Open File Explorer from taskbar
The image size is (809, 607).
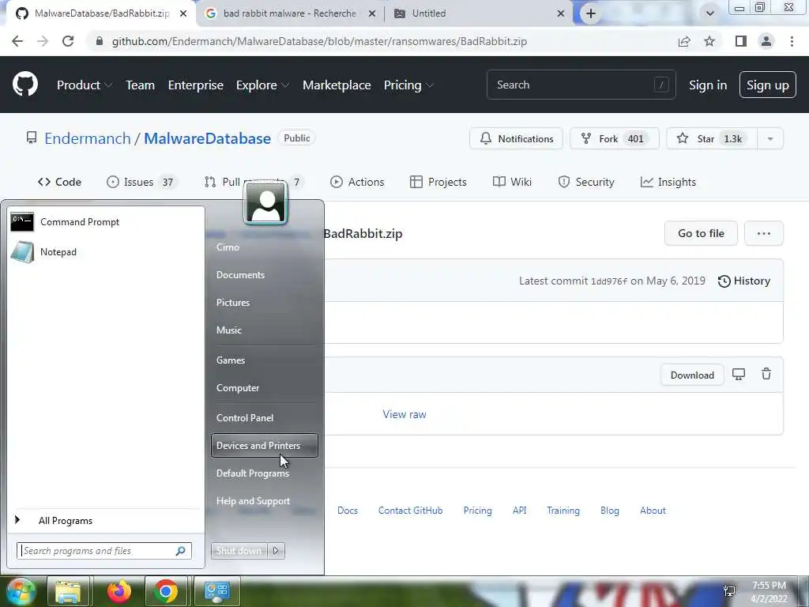68,591
